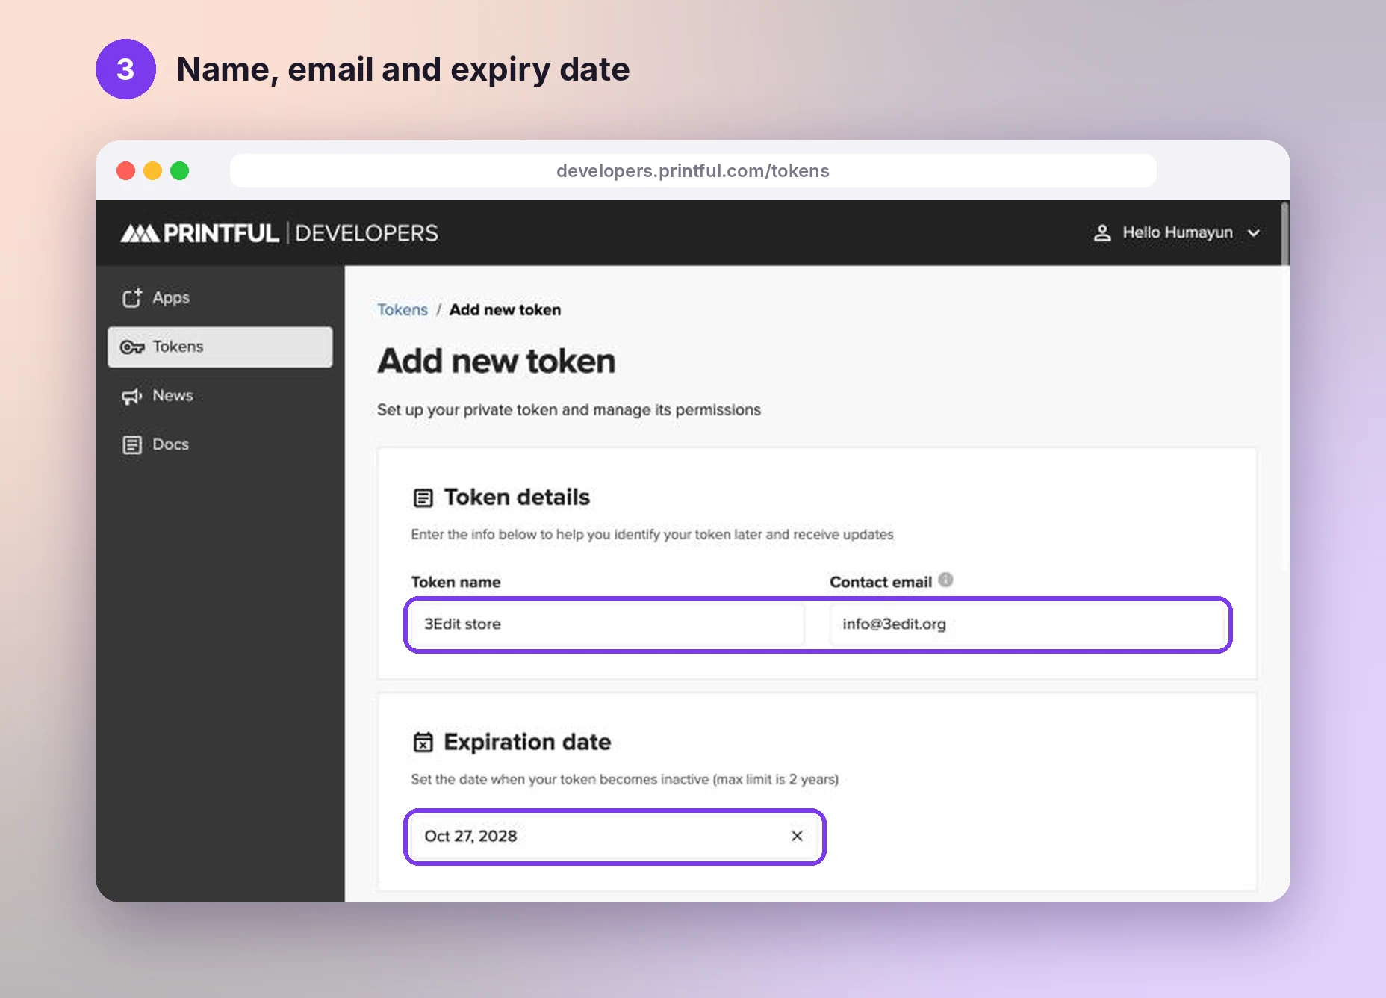Click the Printful Developers logo
The image size is (1386, 998).
tap(279, 233)
